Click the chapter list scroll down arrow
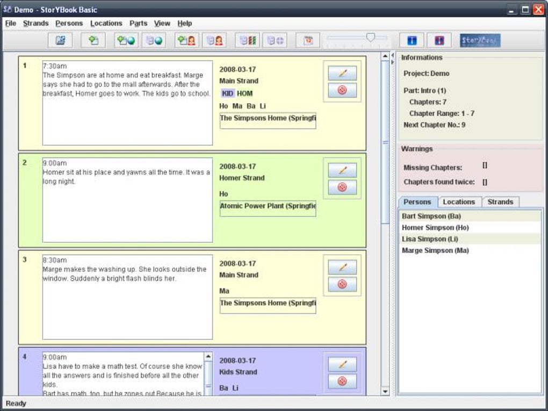548x411 pixels. click(x=385, y=392)
